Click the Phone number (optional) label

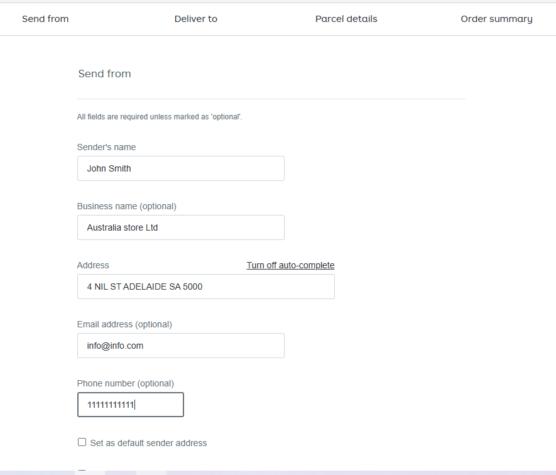click(125, 383)
